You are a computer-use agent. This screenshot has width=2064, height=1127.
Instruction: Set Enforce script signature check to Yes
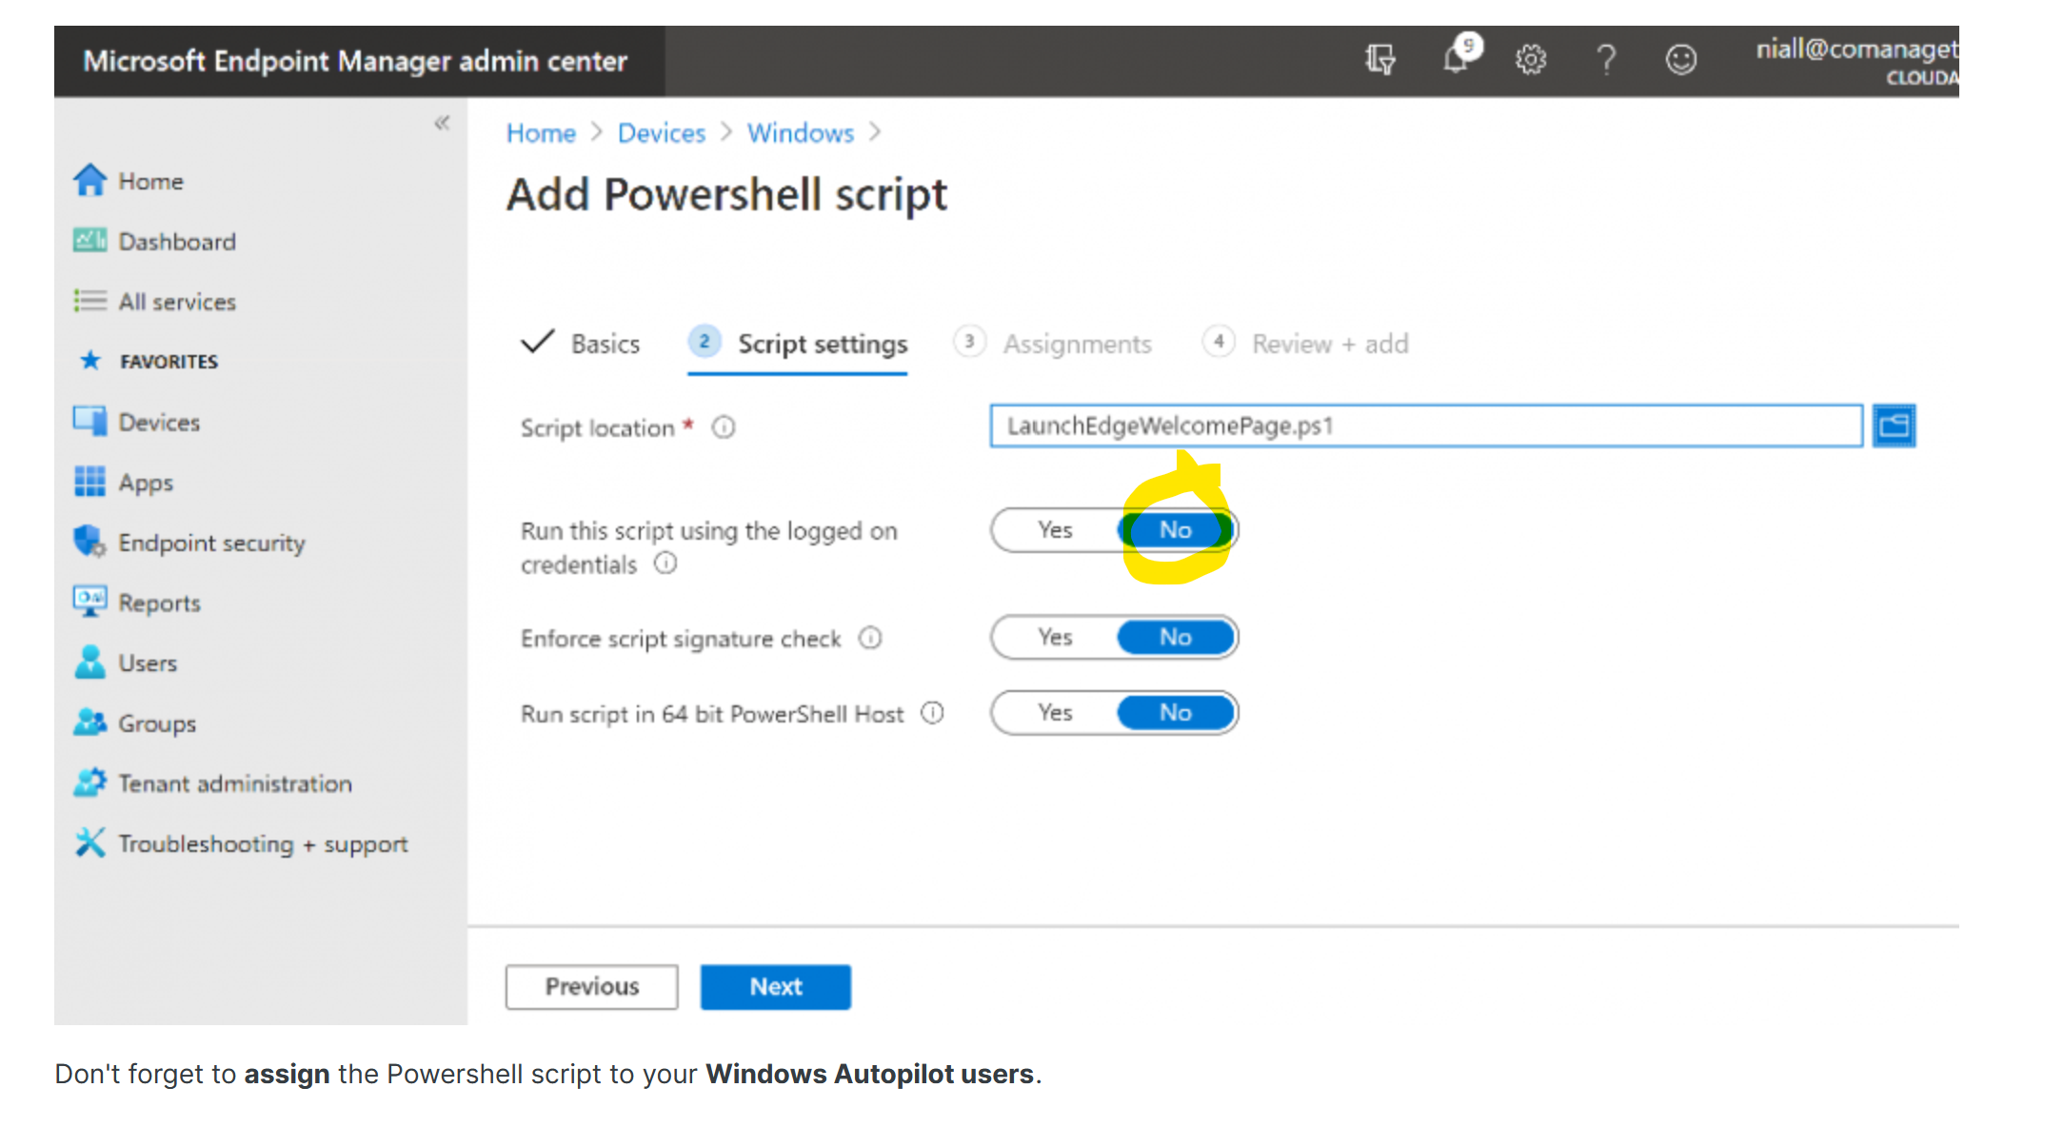click(1055, 637)
